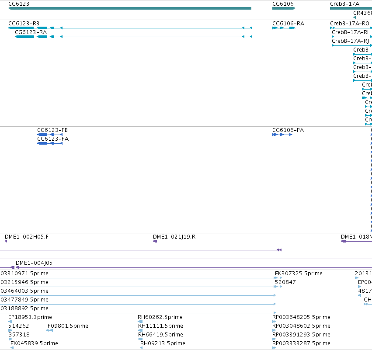Select EK045839.5prime label

(x=34, y=343)
